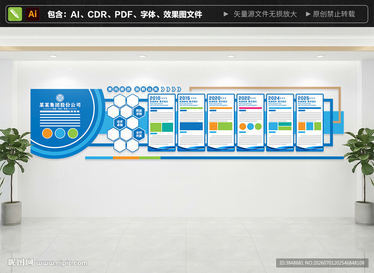Open the 2022 timeline panel
This screenshot has width=374, height=273.
(251, 122)
